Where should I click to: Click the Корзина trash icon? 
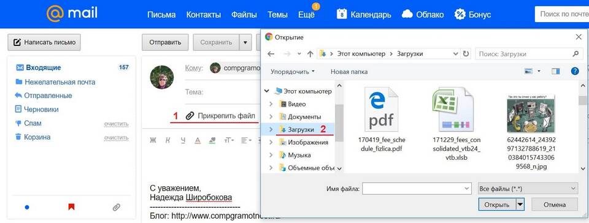18,137
